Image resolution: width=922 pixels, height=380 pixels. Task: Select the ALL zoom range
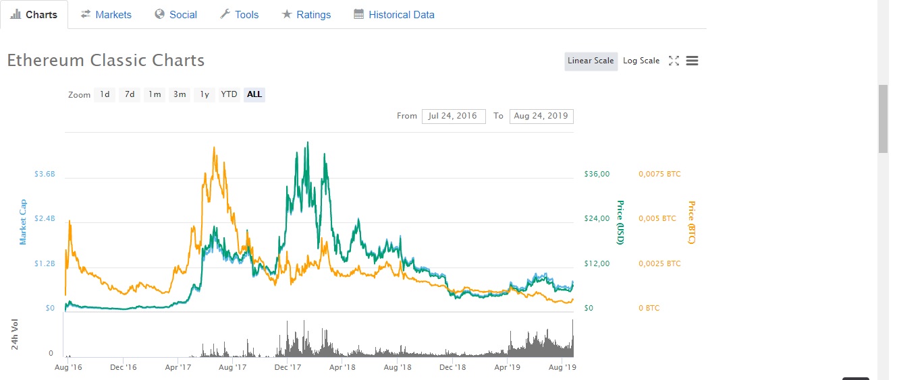254,94
